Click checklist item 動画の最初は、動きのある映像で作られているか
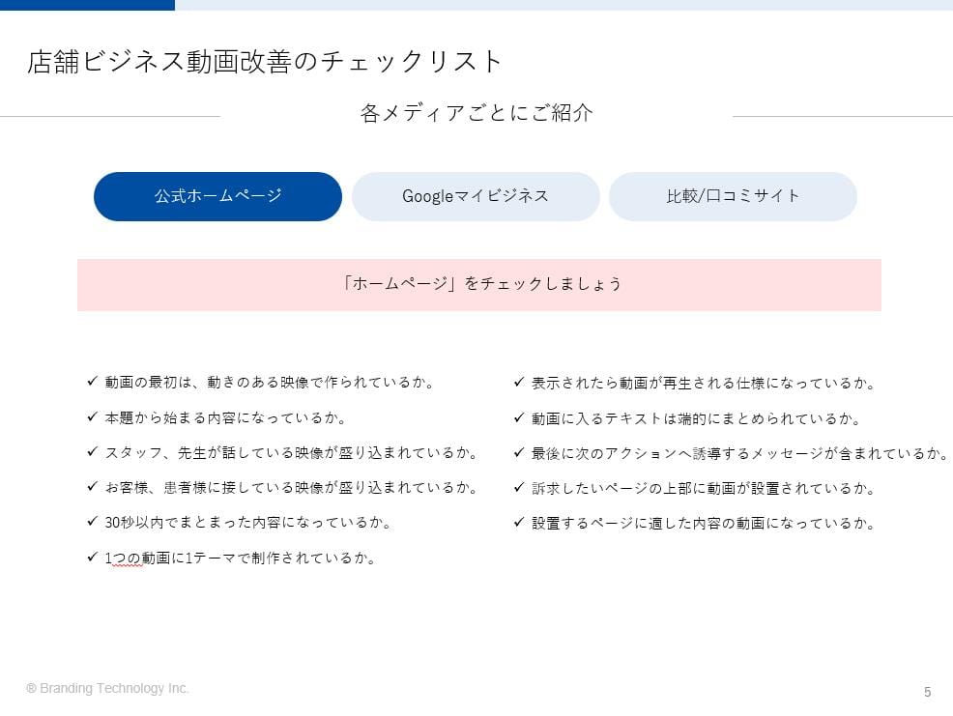 coord(270,383)
